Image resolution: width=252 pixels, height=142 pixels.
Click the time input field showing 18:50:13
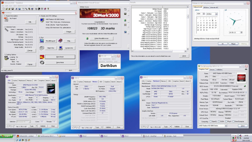tap(234, 33)
